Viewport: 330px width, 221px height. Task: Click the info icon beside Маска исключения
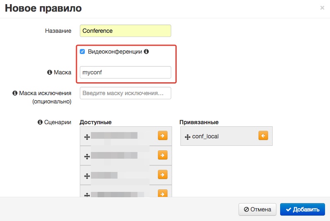click(15, 93)
